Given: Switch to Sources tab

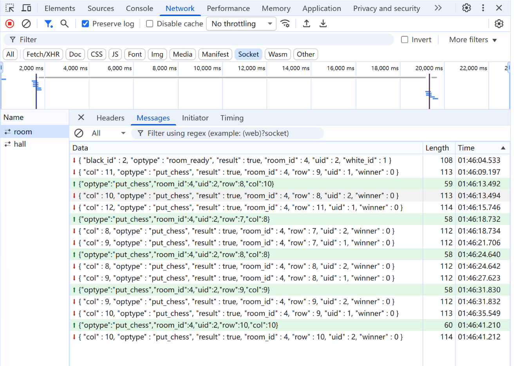Looking at the screenshot, I should pos(101,8).
